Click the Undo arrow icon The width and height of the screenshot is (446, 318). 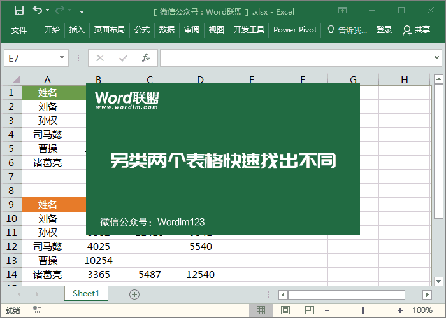pyautogui.click(x=37, y=10)
